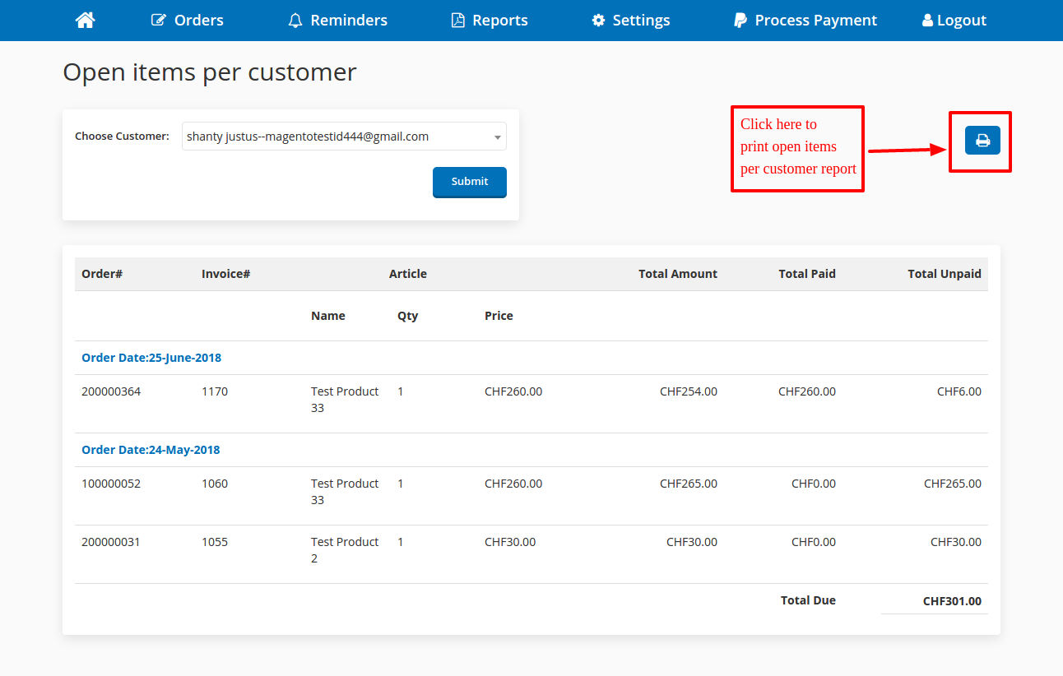The height and width of the screenshot is (676, 1063).
Task: Click the Total Unpaid column header
Action: click(x=944, y=274)
